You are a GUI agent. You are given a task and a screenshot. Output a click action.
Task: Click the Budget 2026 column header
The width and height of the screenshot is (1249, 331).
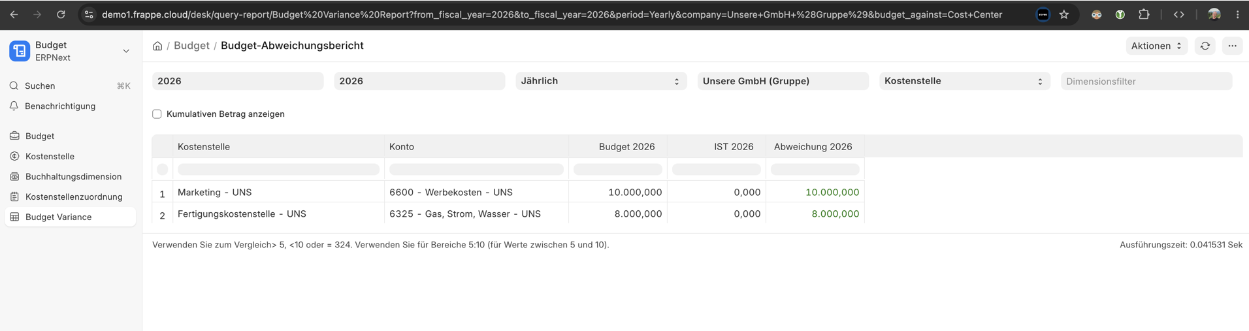pos(618,147)
